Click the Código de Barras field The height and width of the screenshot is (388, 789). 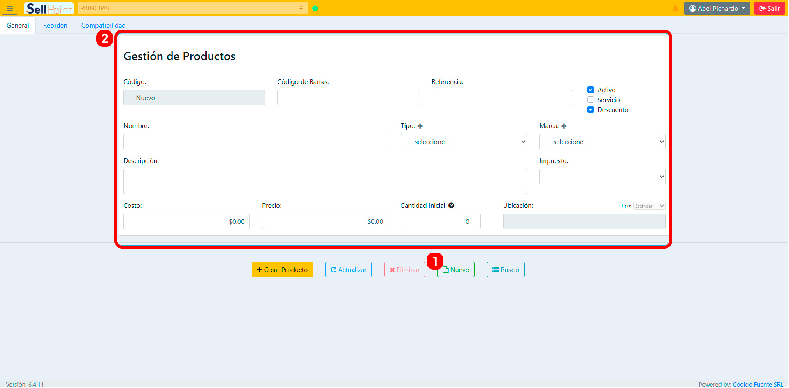348,98
